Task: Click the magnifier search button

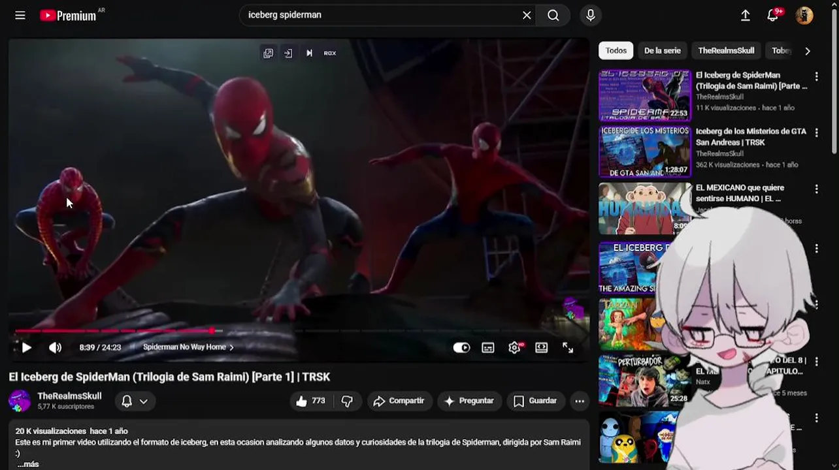Action: pyautogui.click(x=553, y=15)
